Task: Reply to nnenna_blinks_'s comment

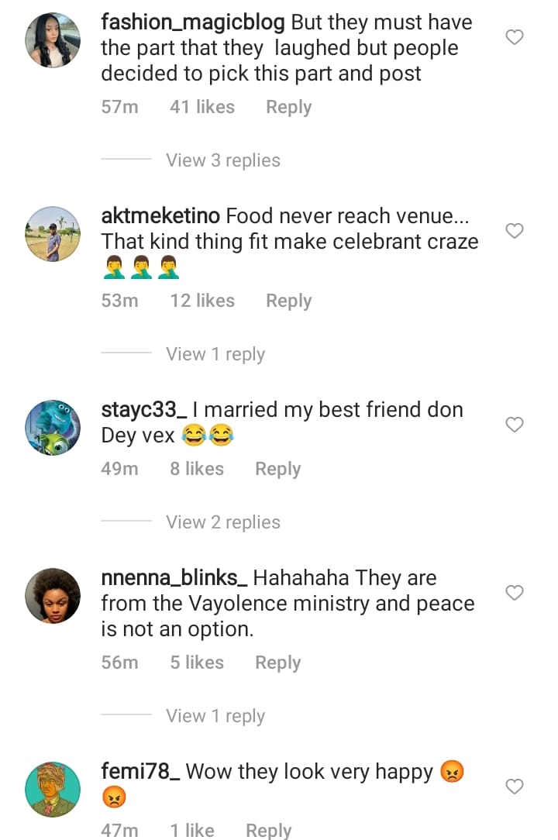Action: coord(277,663)
